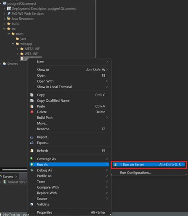
Task: Click the Servers project folder icon
Action: [x=4, y=64]
